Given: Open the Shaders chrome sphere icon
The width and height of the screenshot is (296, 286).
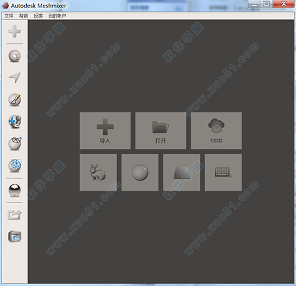Looking at the screenshot, I should (x=15, y=190).
